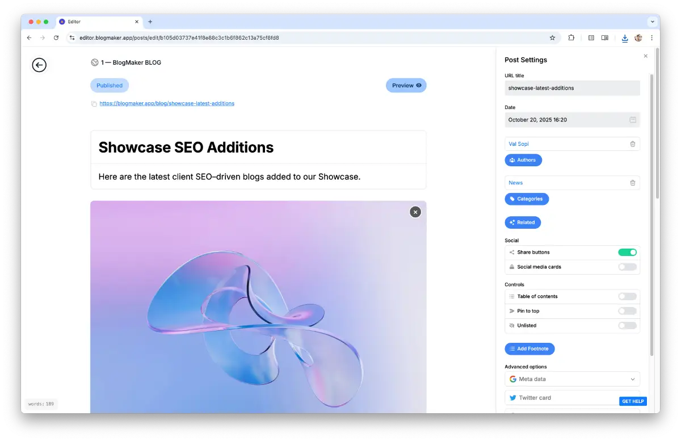This screenshot has height=441, width=681.
Task: Open the date picker calendar icon
Action: pyautogui.click(x=632, y=120)
